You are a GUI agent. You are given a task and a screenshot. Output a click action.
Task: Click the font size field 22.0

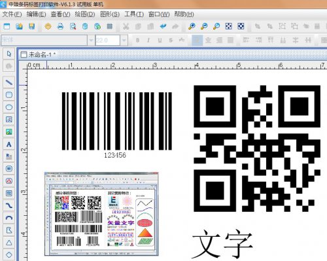108,40
